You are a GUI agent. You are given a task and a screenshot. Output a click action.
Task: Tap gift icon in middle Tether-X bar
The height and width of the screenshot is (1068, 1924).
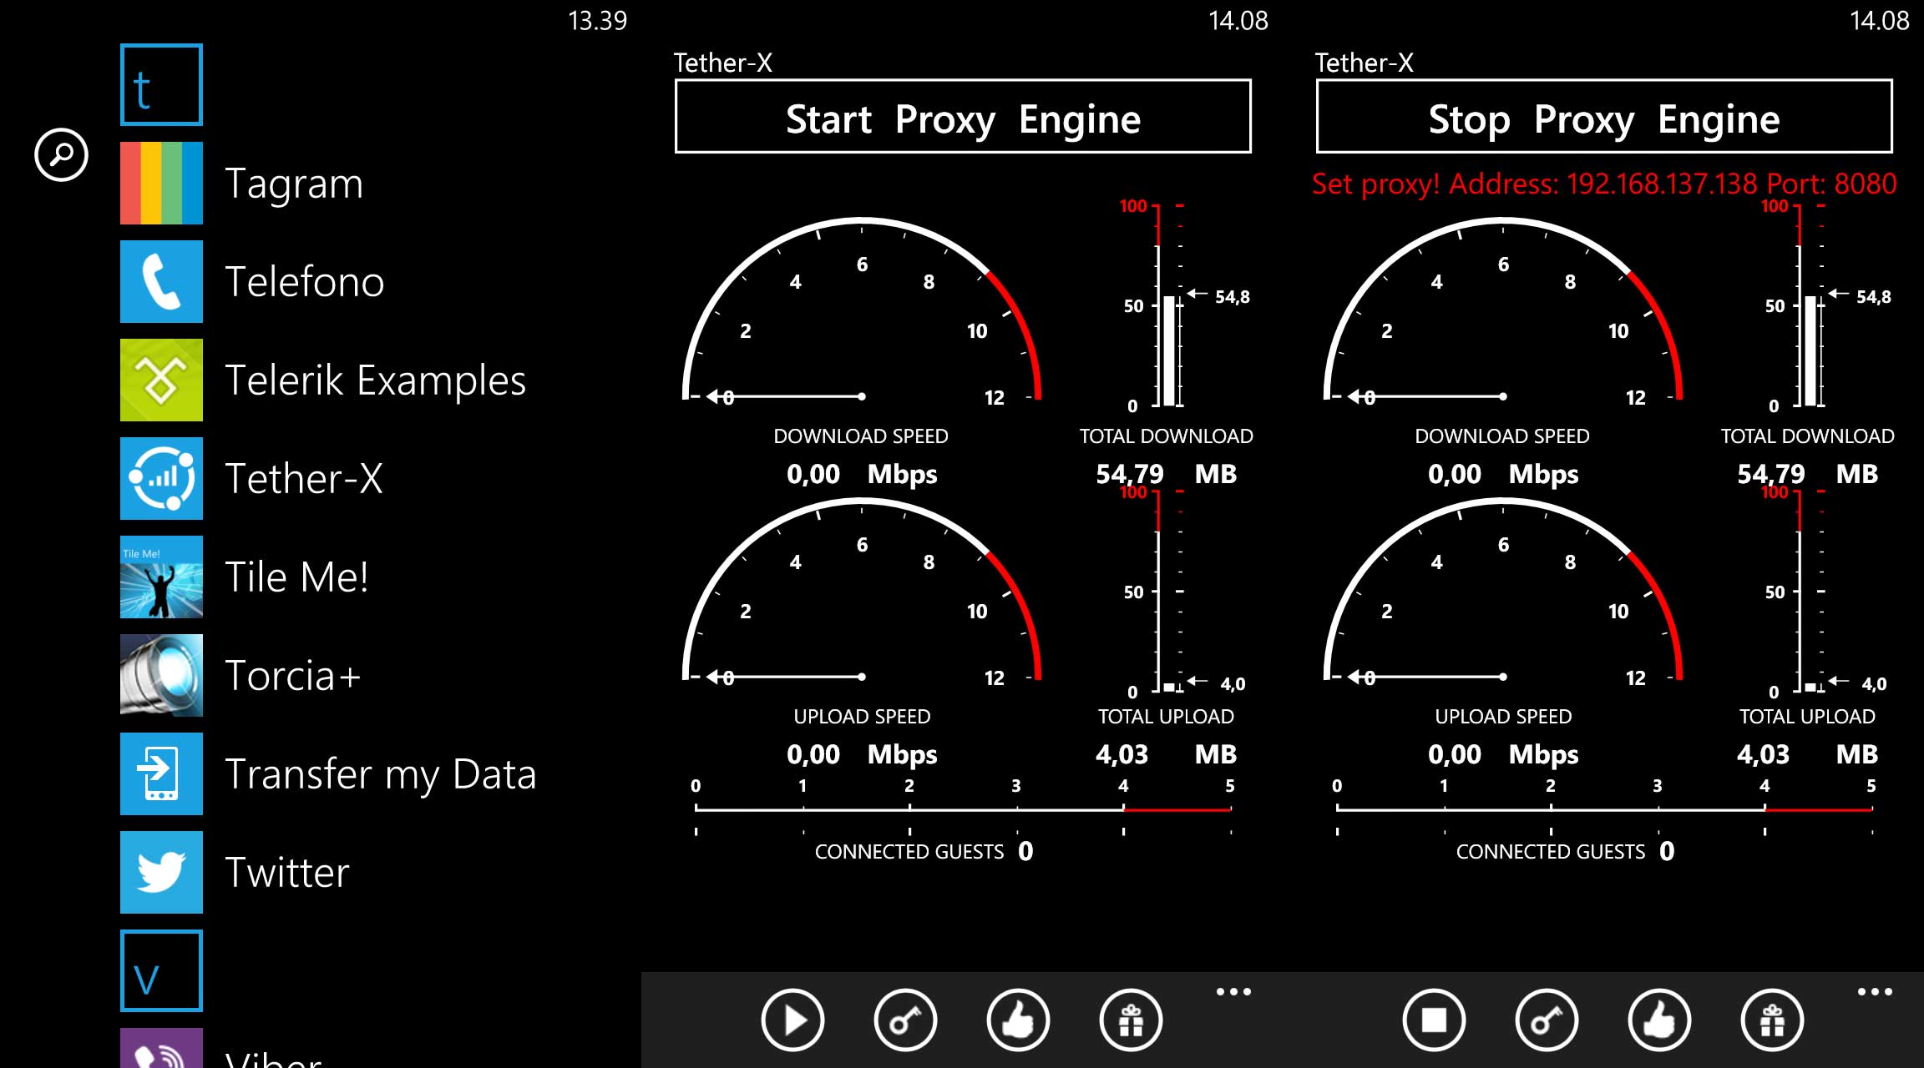1131,1020
